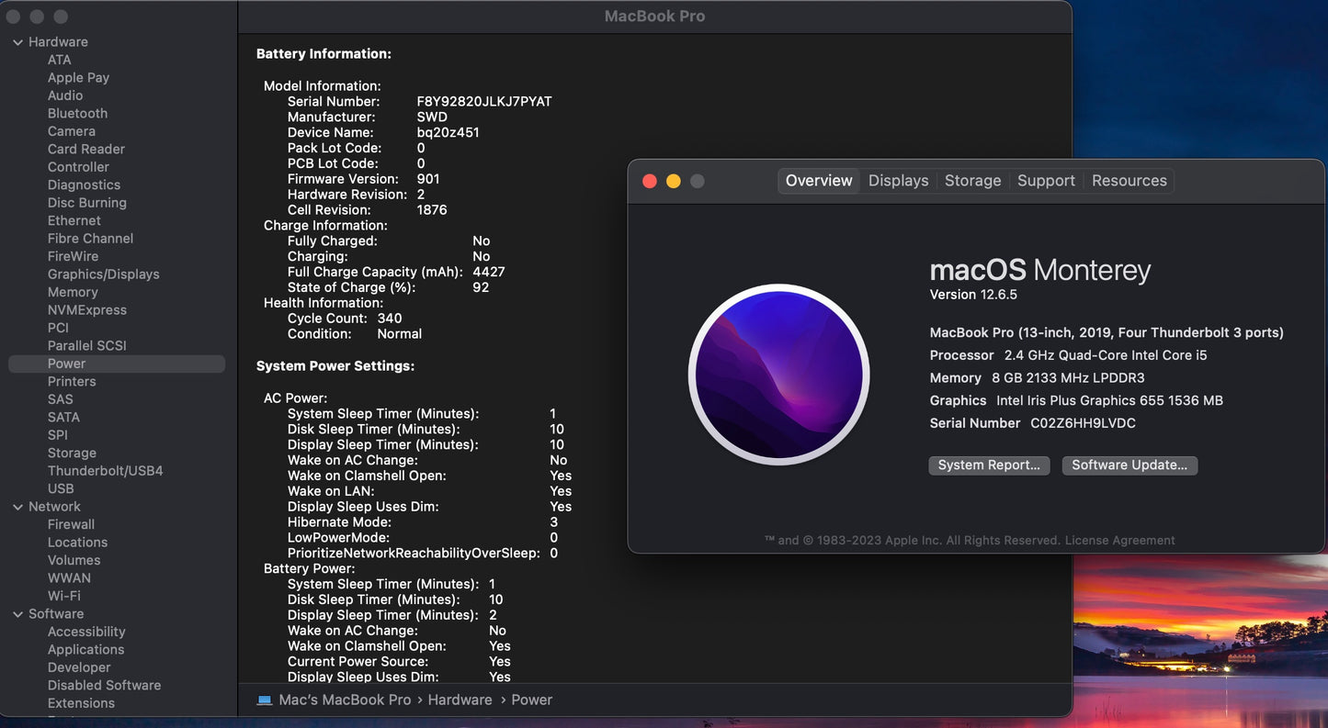
Task: Select the highlighted Power item
Action: (117, 364)
